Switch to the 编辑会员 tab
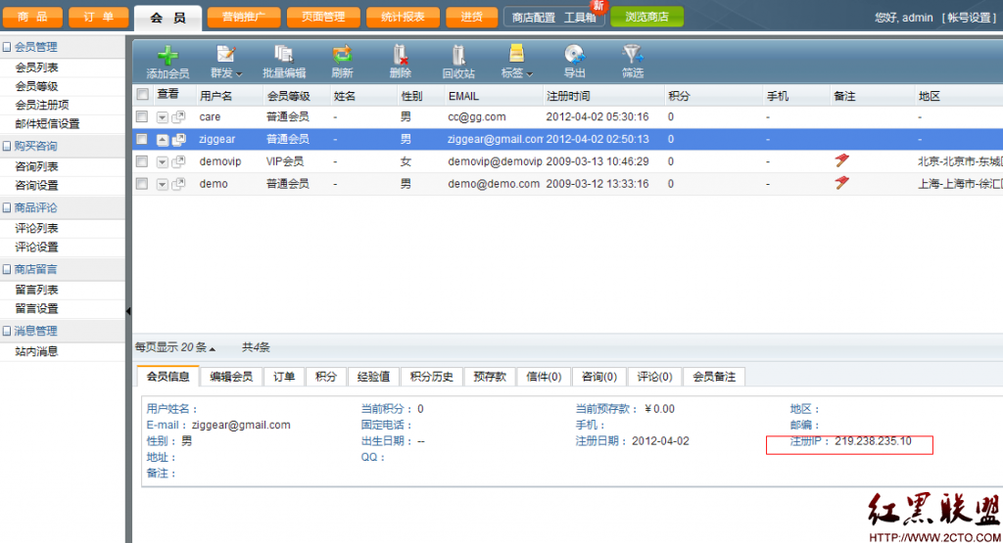The image size is (1003, 543). click(x=231, y=377)
